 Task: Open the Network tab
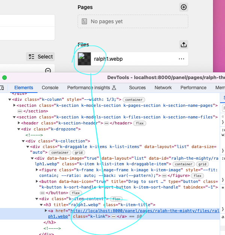[x=163, y=88]
